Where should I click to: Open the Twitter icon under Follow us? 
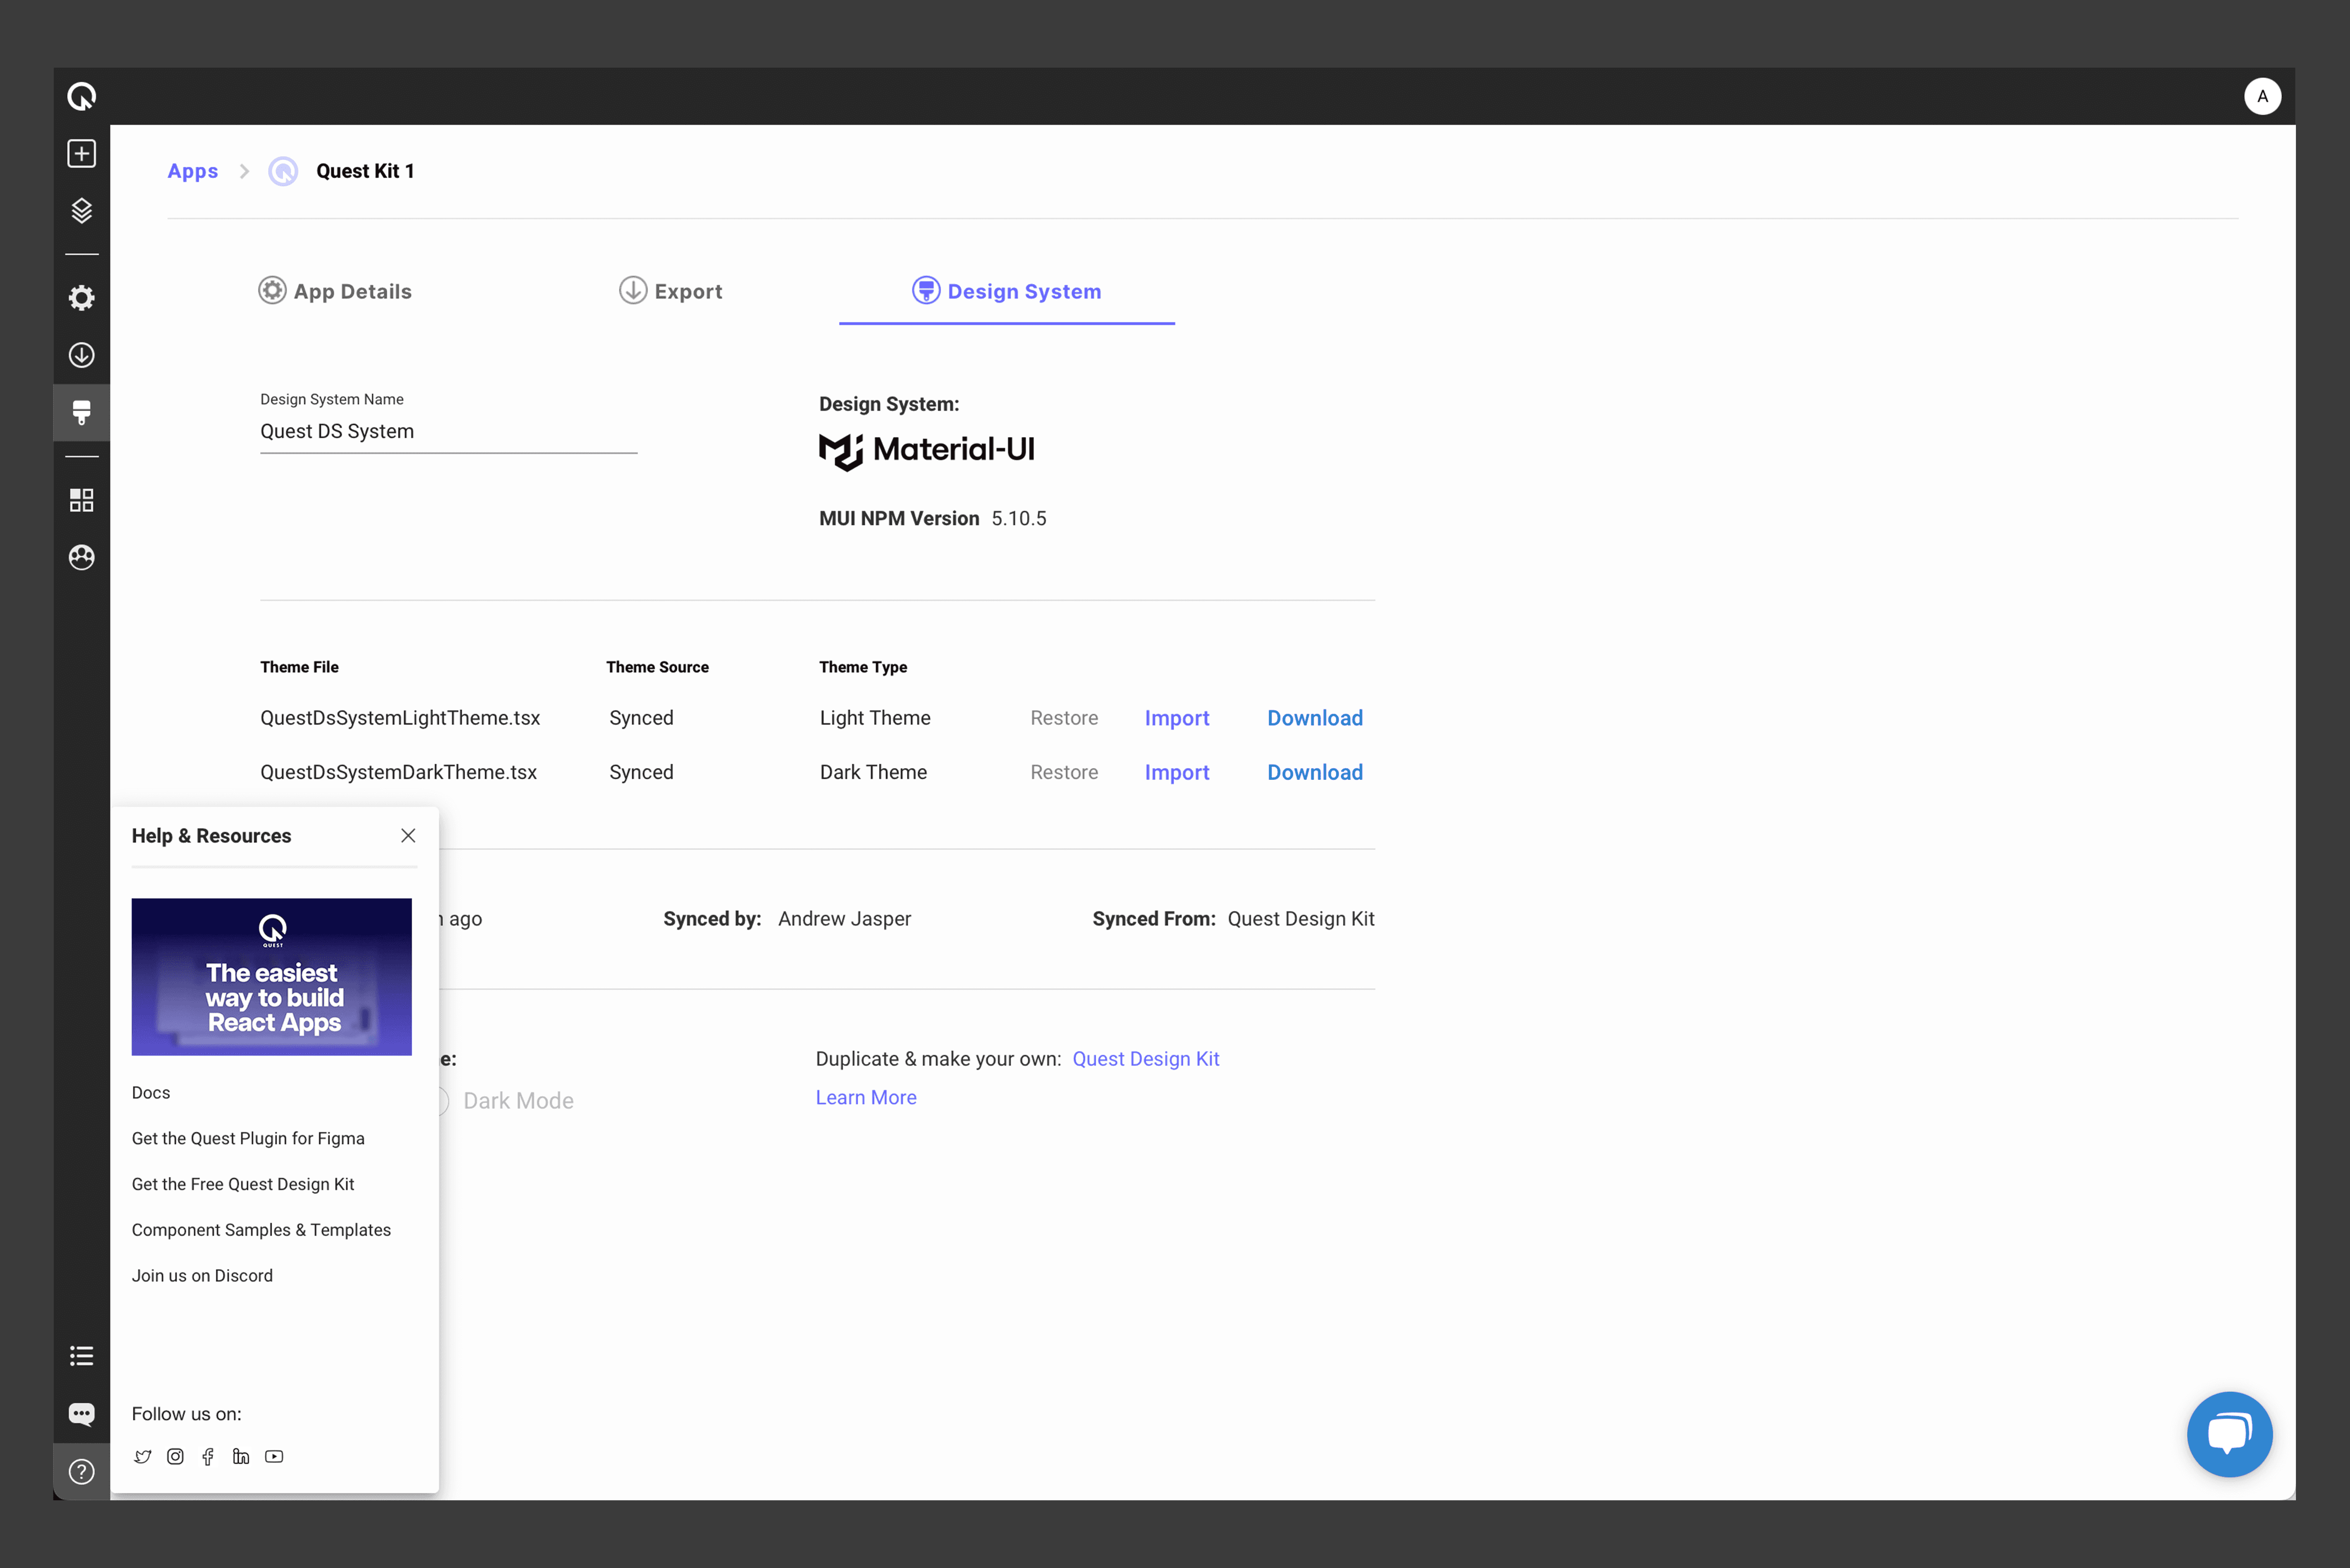pyautogui.click(x=143, y=1457)
